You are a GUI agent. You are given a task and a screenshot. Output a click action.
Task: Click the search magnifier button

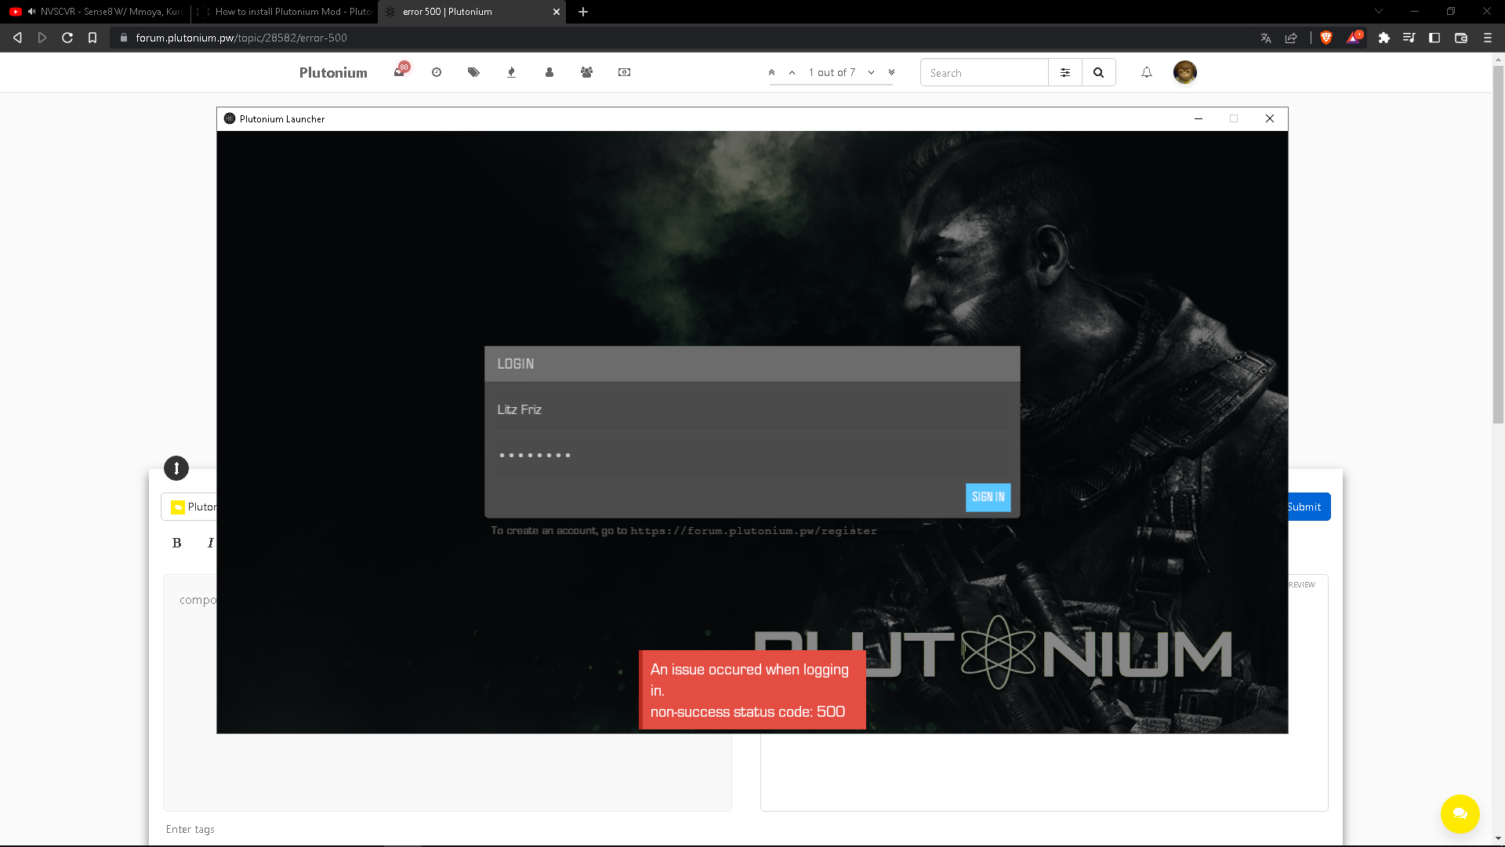1098,72
